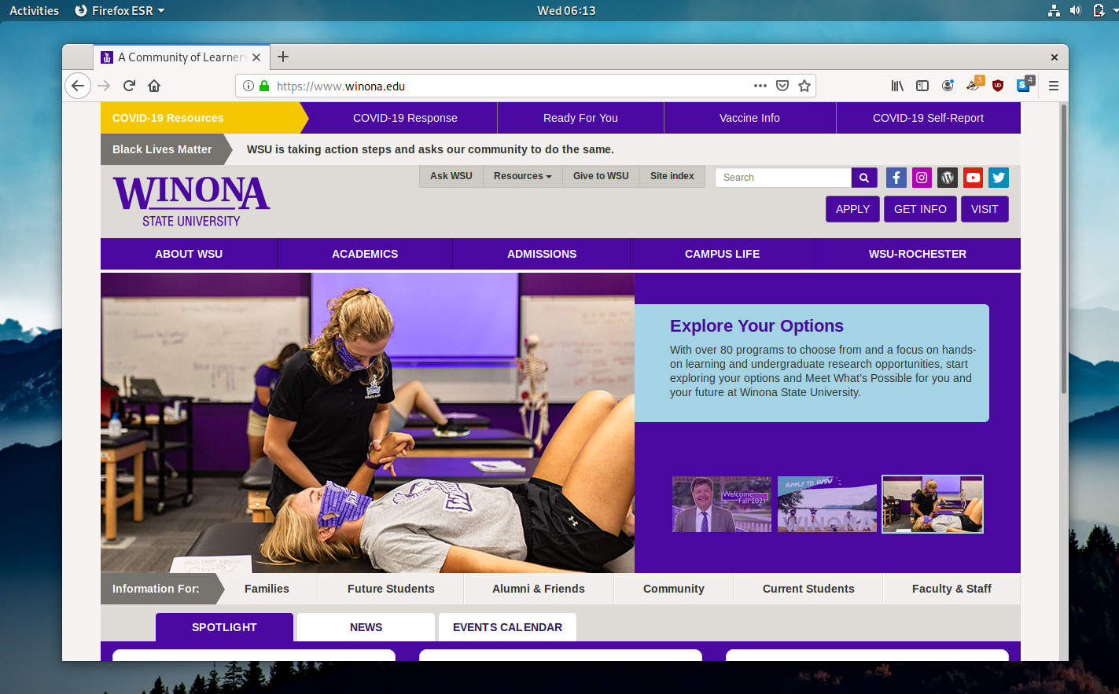Open the Ready For You link
The image size is (1119, 694).
[x=580, y=118]
